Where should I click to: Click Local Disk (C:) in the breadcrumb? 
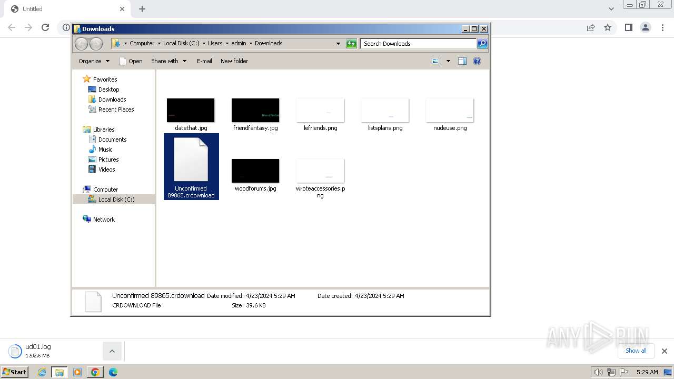tap(181, 43)
